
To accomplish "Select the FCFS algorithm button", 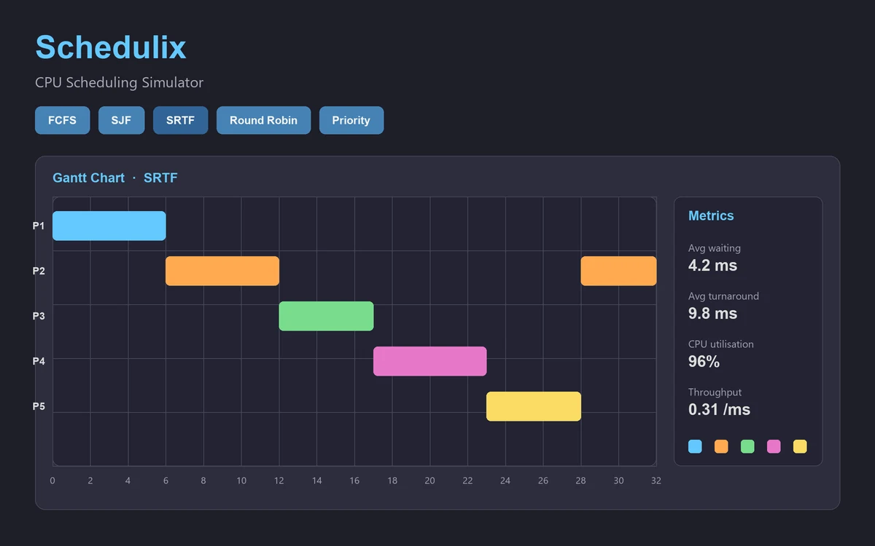I will tap(62, 120).
